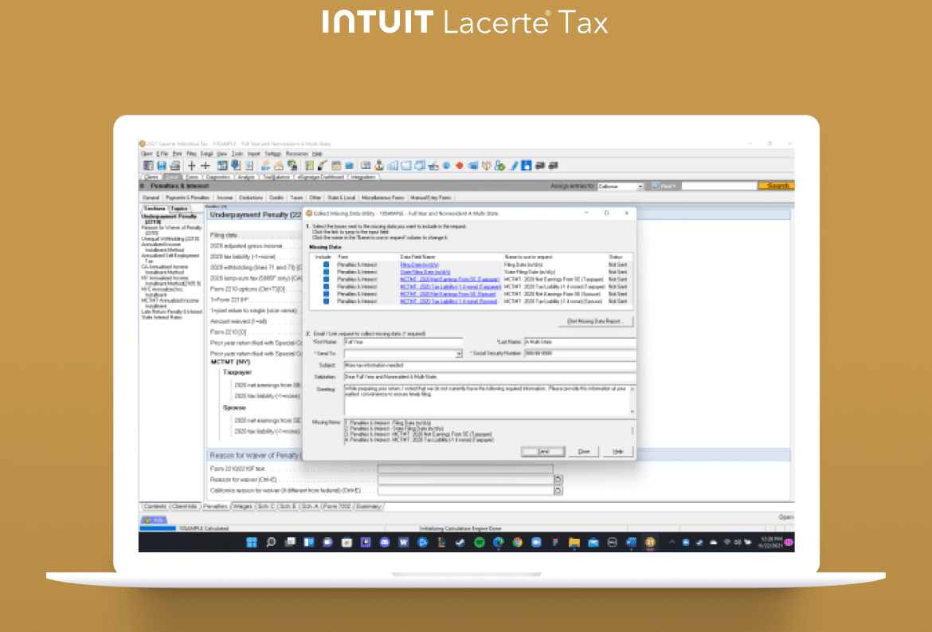The image size is (932, 632).
Task: Open lookup button beside California reason for waiver
Action: [558, 490]
